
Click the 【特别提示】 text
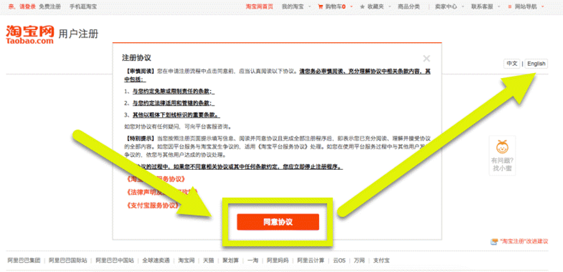(x=140, y=138)
